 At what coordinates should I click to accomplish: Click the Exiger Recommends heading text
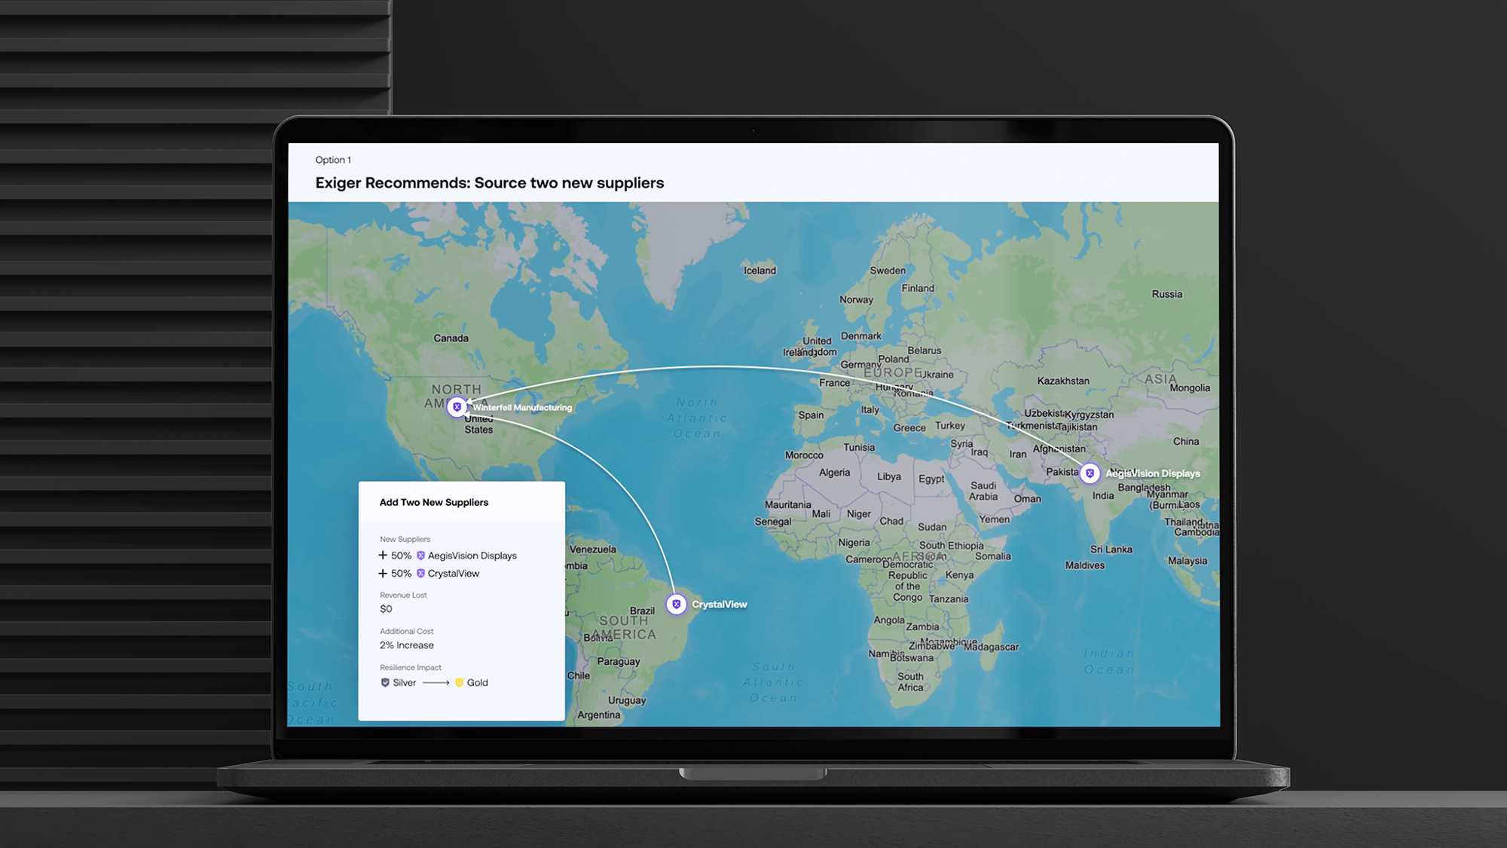490,183
